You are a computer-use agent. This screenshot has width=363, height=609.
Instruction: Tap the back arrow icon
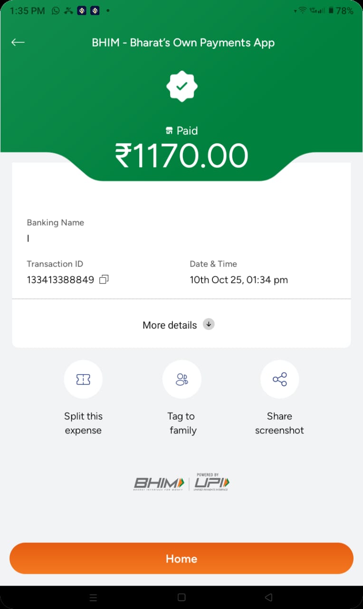18,42
